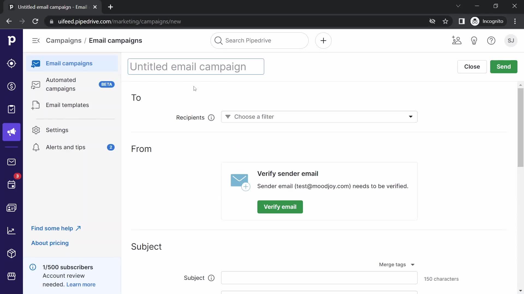Open the Insights chart icon in sidebar
Image resolution: width=524 pixels, height=294 pixels.
11,231
